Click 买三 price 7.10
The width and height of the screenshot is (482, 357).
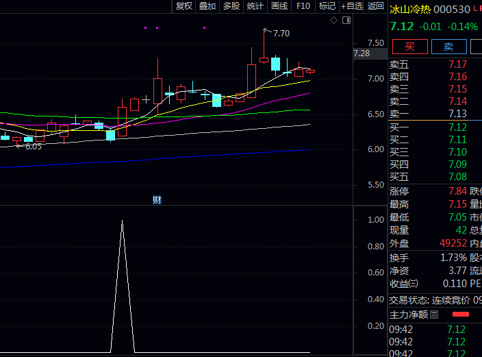click(x=457, y=152)
